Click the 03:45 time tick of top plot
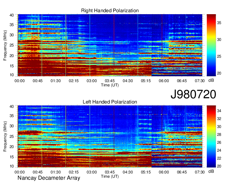 click(110, 81)
